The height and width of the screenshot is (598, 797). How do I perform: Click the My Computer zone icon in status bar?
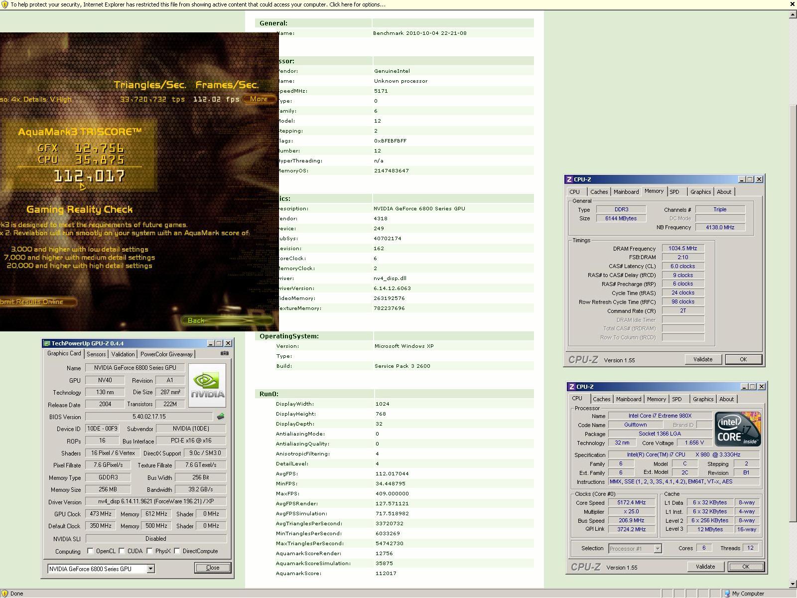(x=727, y=594)
